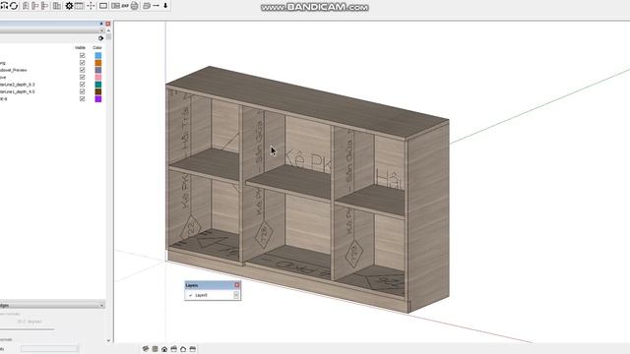The width and height of the screenshot is (630, 354).
Task: Click the empty rectangle toolbar icon
Action: tap(103, 6)
